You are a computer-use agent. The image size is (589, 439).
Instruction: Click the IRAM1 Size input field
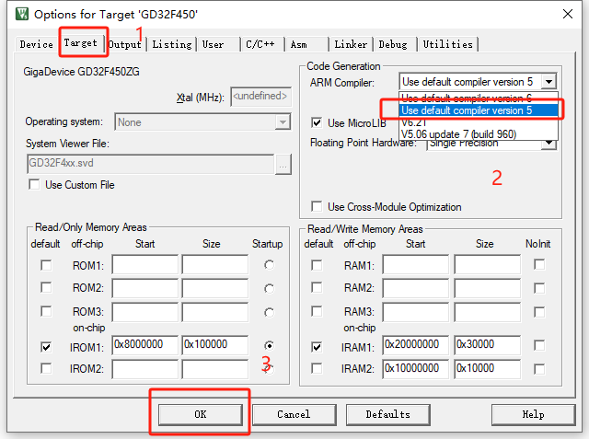click(487, 345)
